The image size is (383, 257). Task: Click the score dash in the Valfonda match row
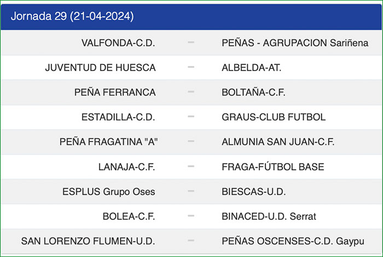191,43
